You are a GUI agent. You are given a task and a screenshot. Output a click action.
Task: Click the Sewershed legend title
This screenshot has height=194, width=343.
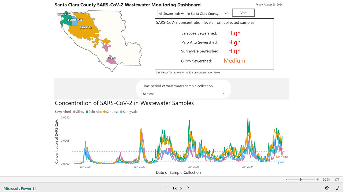point(63,112)
